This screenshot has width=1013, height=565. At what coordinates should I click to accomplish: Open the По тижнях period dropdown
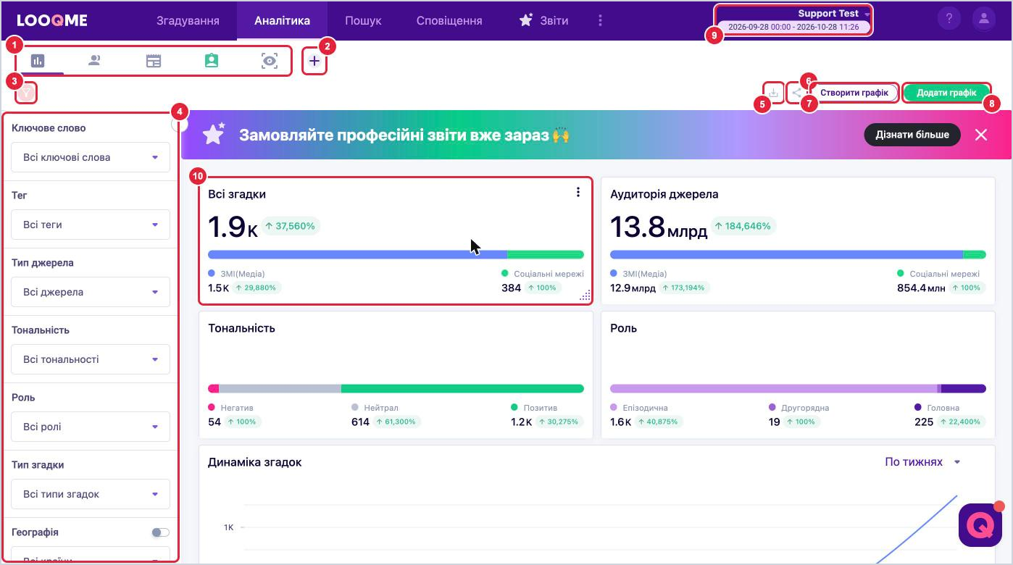pos(922,461)
